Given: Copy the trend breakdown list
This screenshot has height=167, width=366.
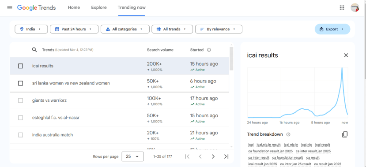Looking at the screenshot, I should pyautogui.click(x=345, y=134).
